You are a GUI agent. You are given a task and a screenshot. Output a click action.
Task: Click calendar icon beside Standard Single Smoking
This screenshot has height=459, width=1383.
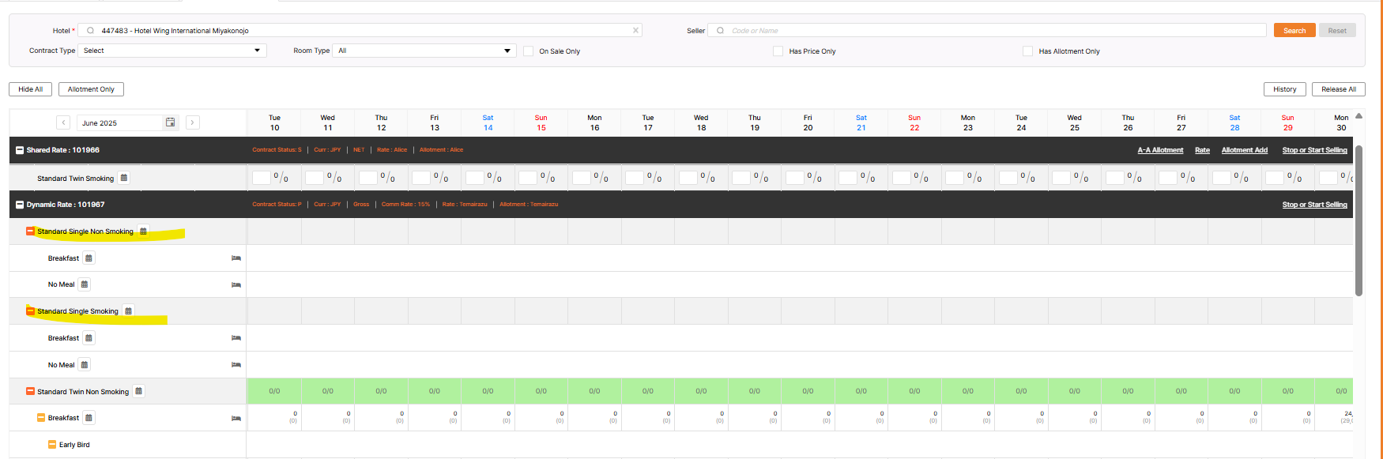tap(128, 311)
